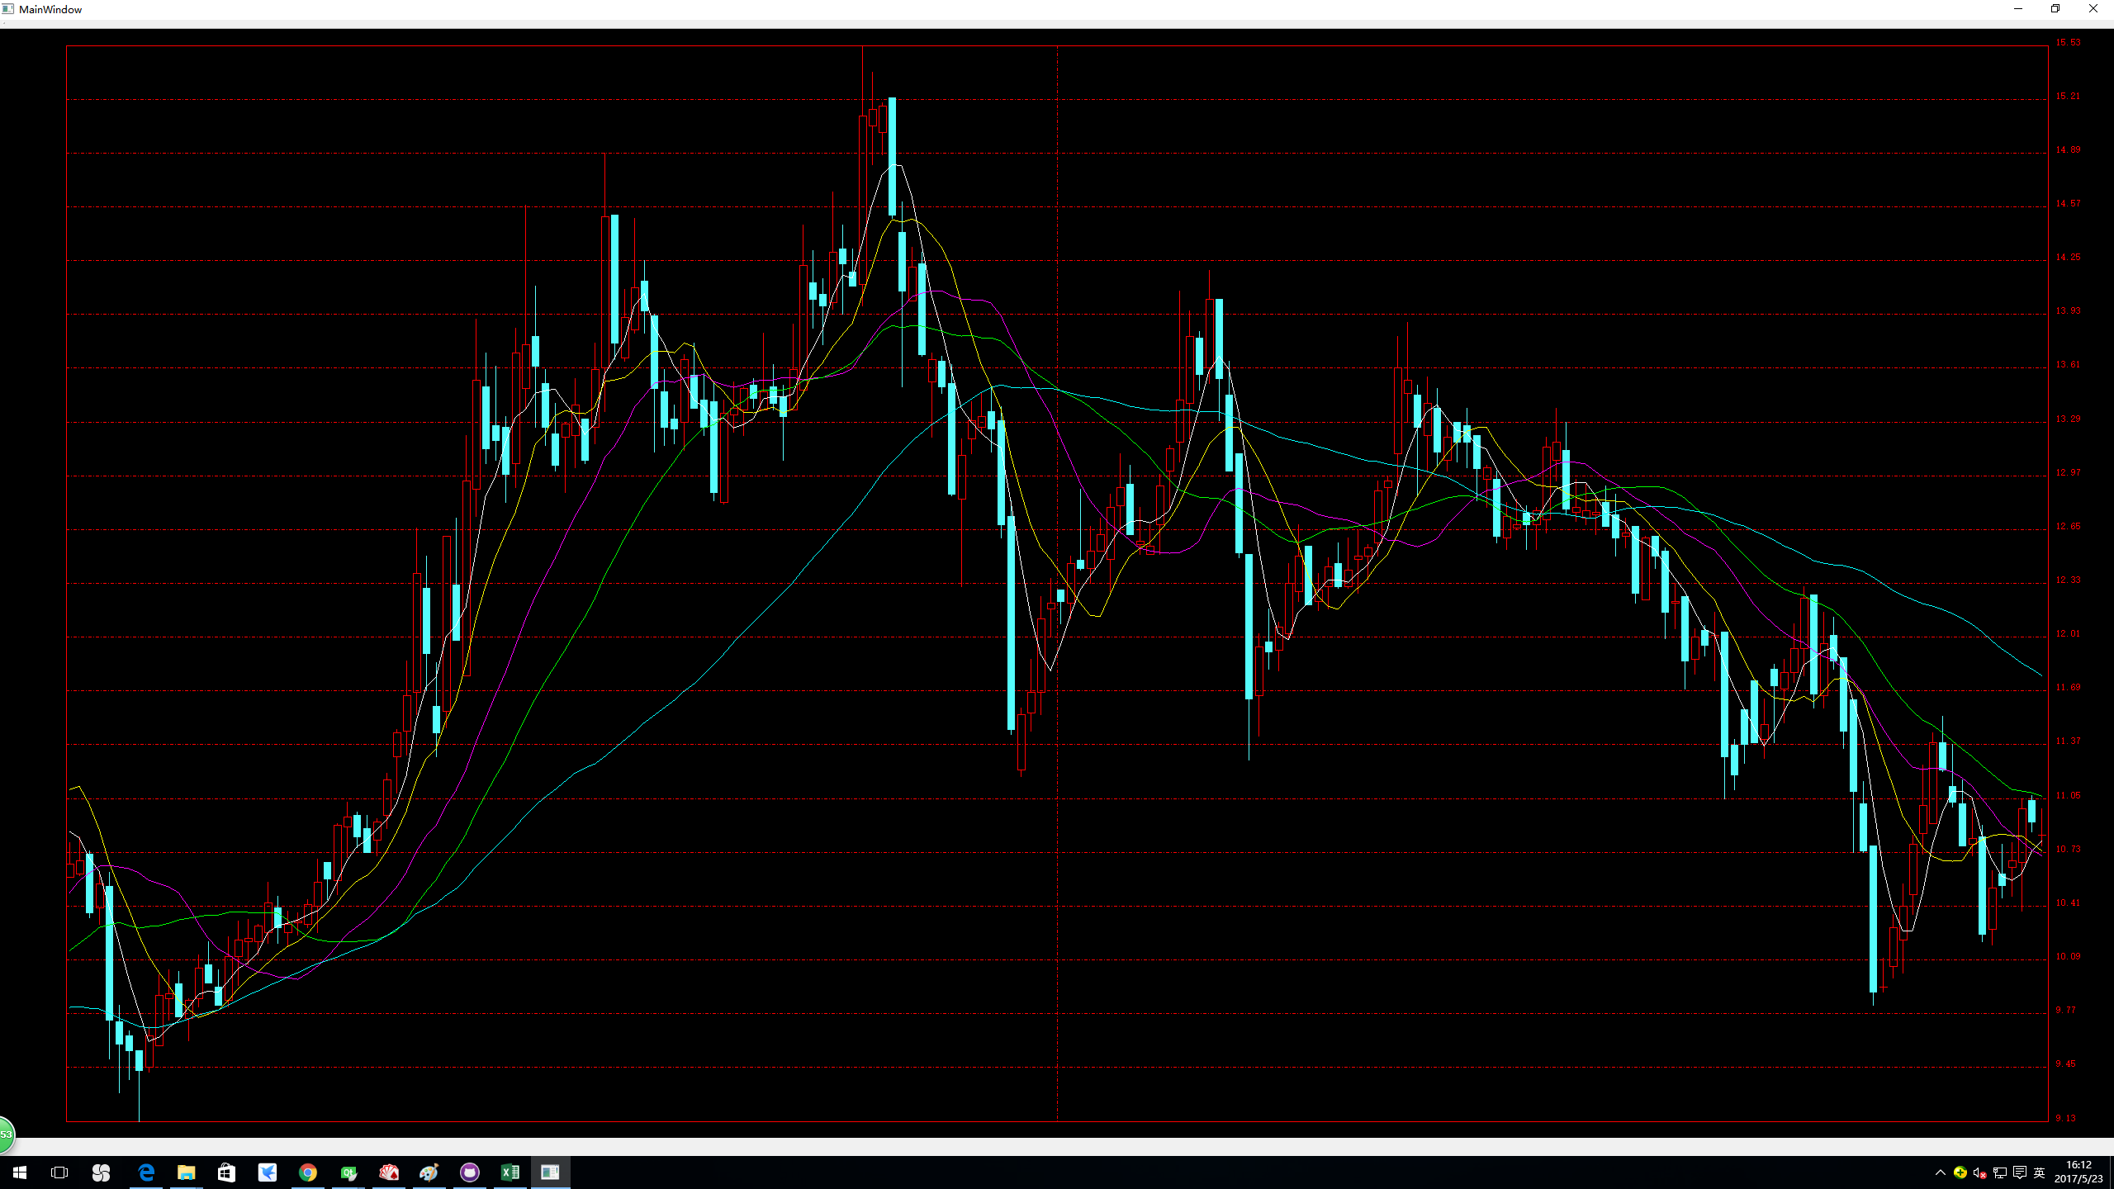Open Qt Creator from the taskbar
Screen dimensions: 2114x1189
tap(348, 1172)
